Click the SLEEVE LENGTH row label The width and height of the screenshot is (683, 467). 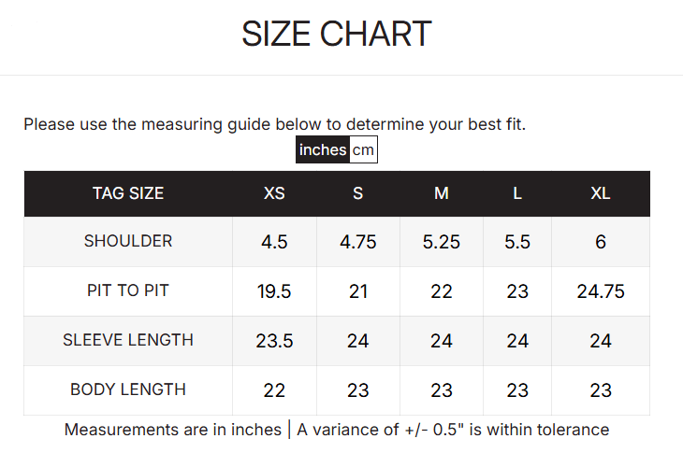[128, 340]
